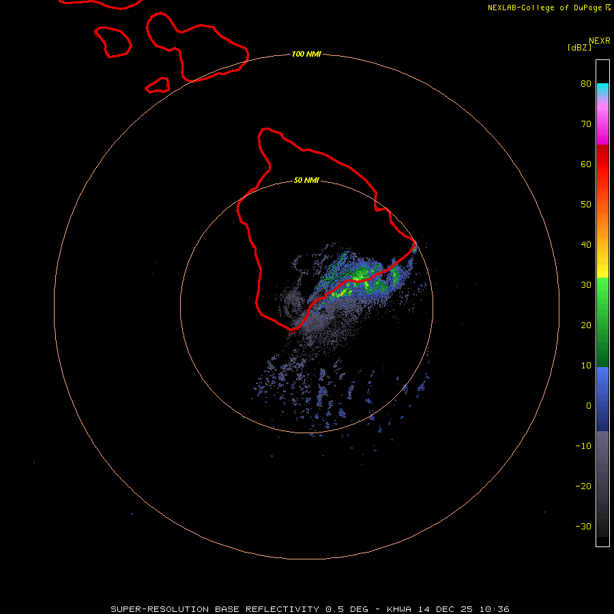
Task: Click the 0 value on the dBZ scale
Action: [x=589, y=406]
